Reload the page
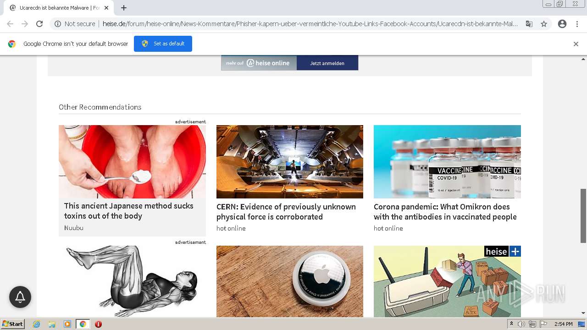The image size is (587, 330). [x=39, y=24]
